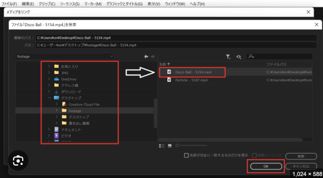This screenshot has width=323, height=178.
Task: Collapse the デスクトップ tree node
Action: click(x=49, y=98)
